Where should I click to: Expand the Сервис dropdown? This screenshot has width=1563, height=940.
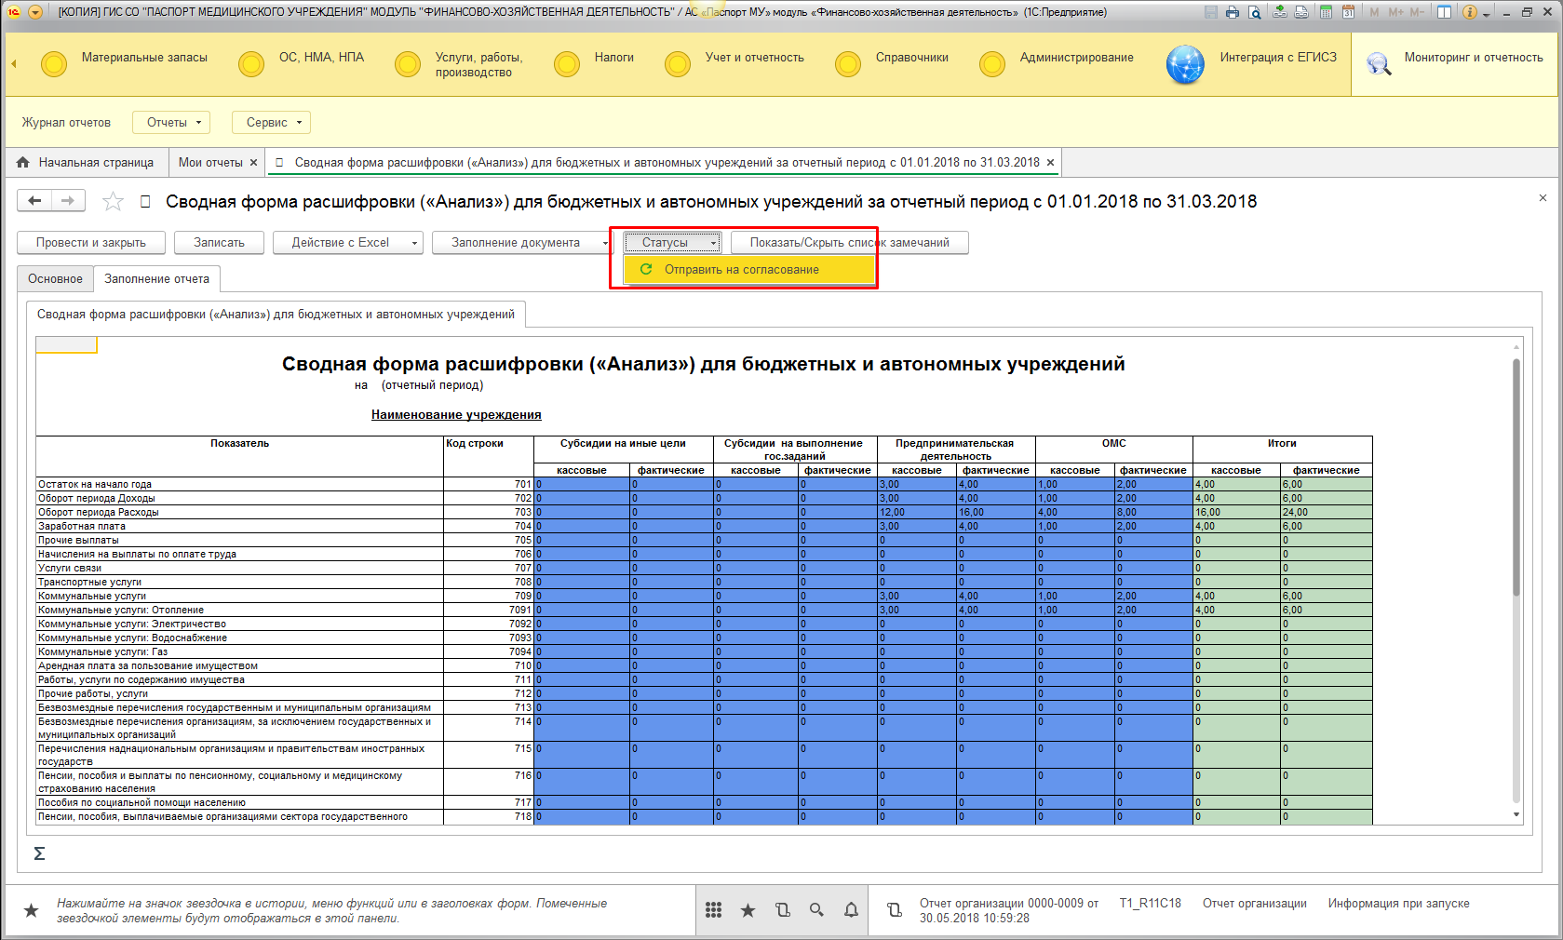(273, 123)
